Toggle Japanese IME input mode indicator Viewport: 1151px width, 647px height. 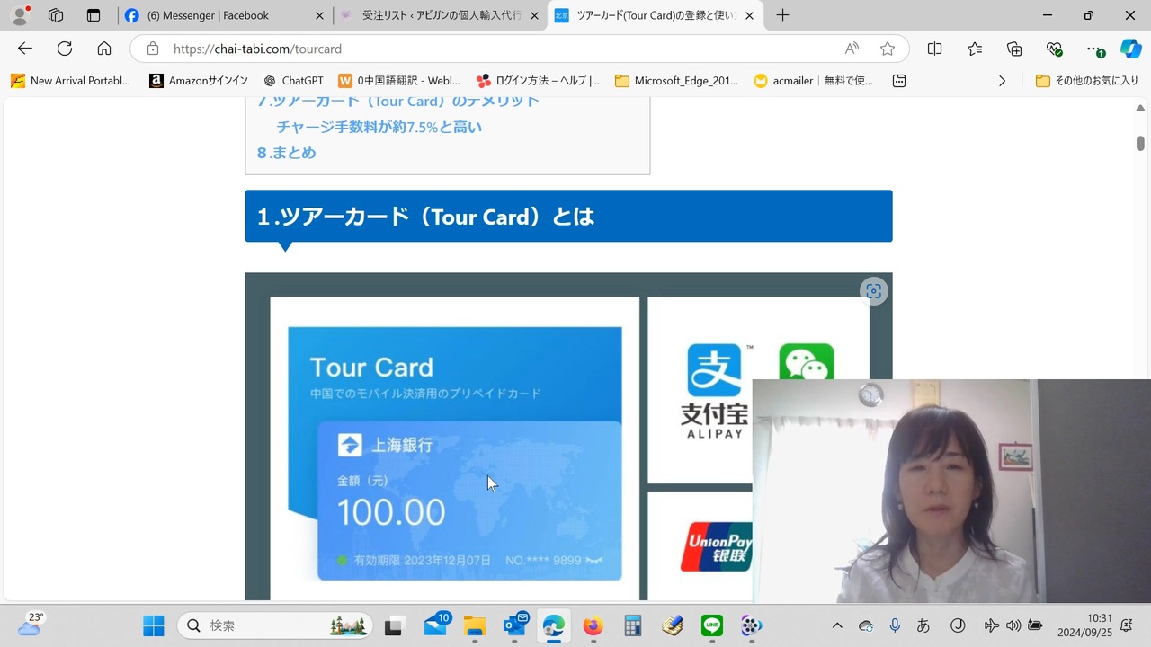click(923, 625)
